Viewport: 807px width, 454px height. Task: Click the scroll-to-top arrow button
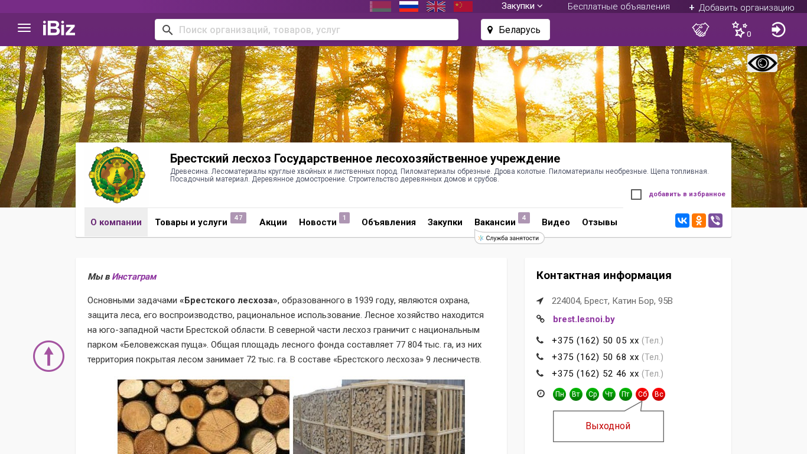(48, 356)
